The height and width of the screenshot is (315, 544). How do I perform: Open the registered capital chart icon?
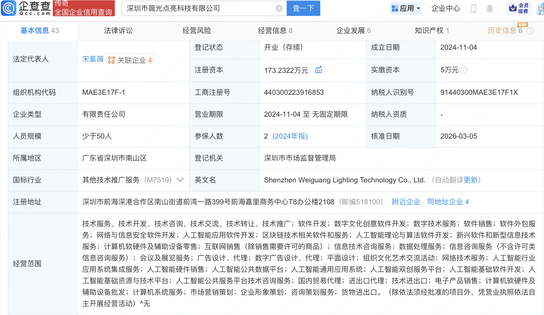318,70
